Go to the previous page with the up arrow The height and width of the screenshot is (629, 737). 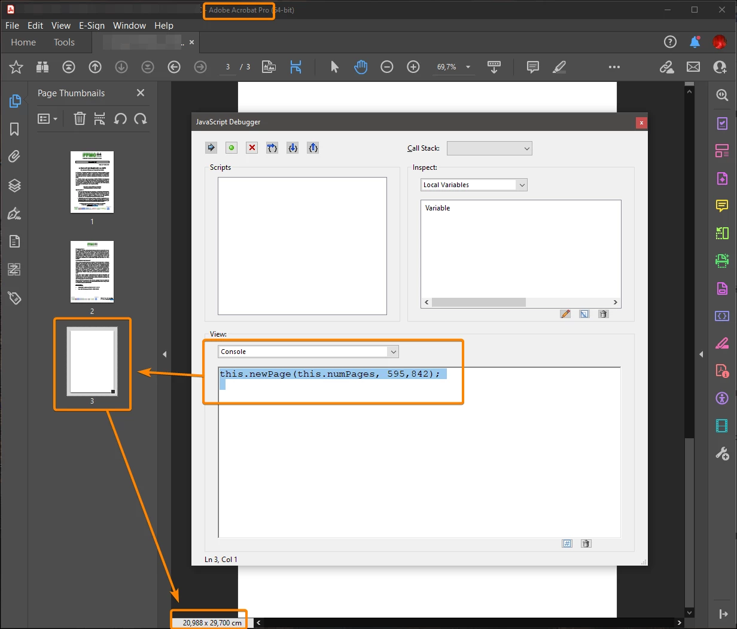pos(95,67)
